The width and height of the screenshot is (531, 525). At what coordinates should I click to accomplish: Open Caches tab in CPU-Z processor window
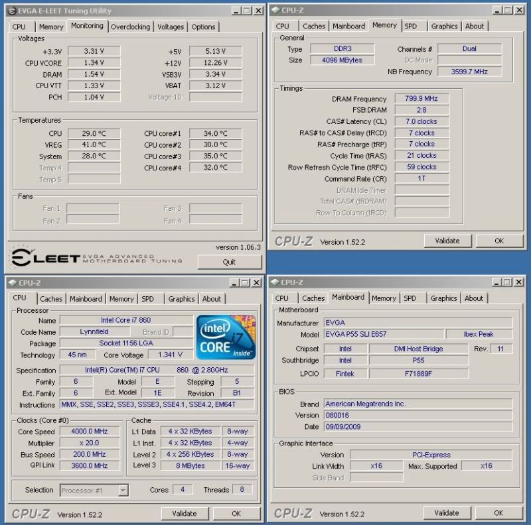click(x=51, y=299)
